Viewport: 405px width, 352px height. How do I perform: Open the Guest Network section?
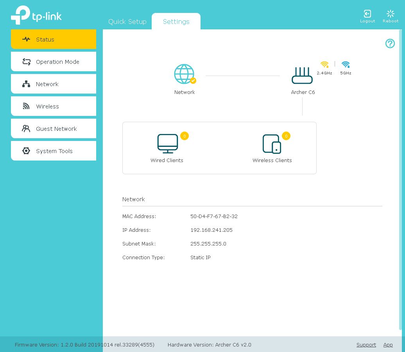coord(54,128)
